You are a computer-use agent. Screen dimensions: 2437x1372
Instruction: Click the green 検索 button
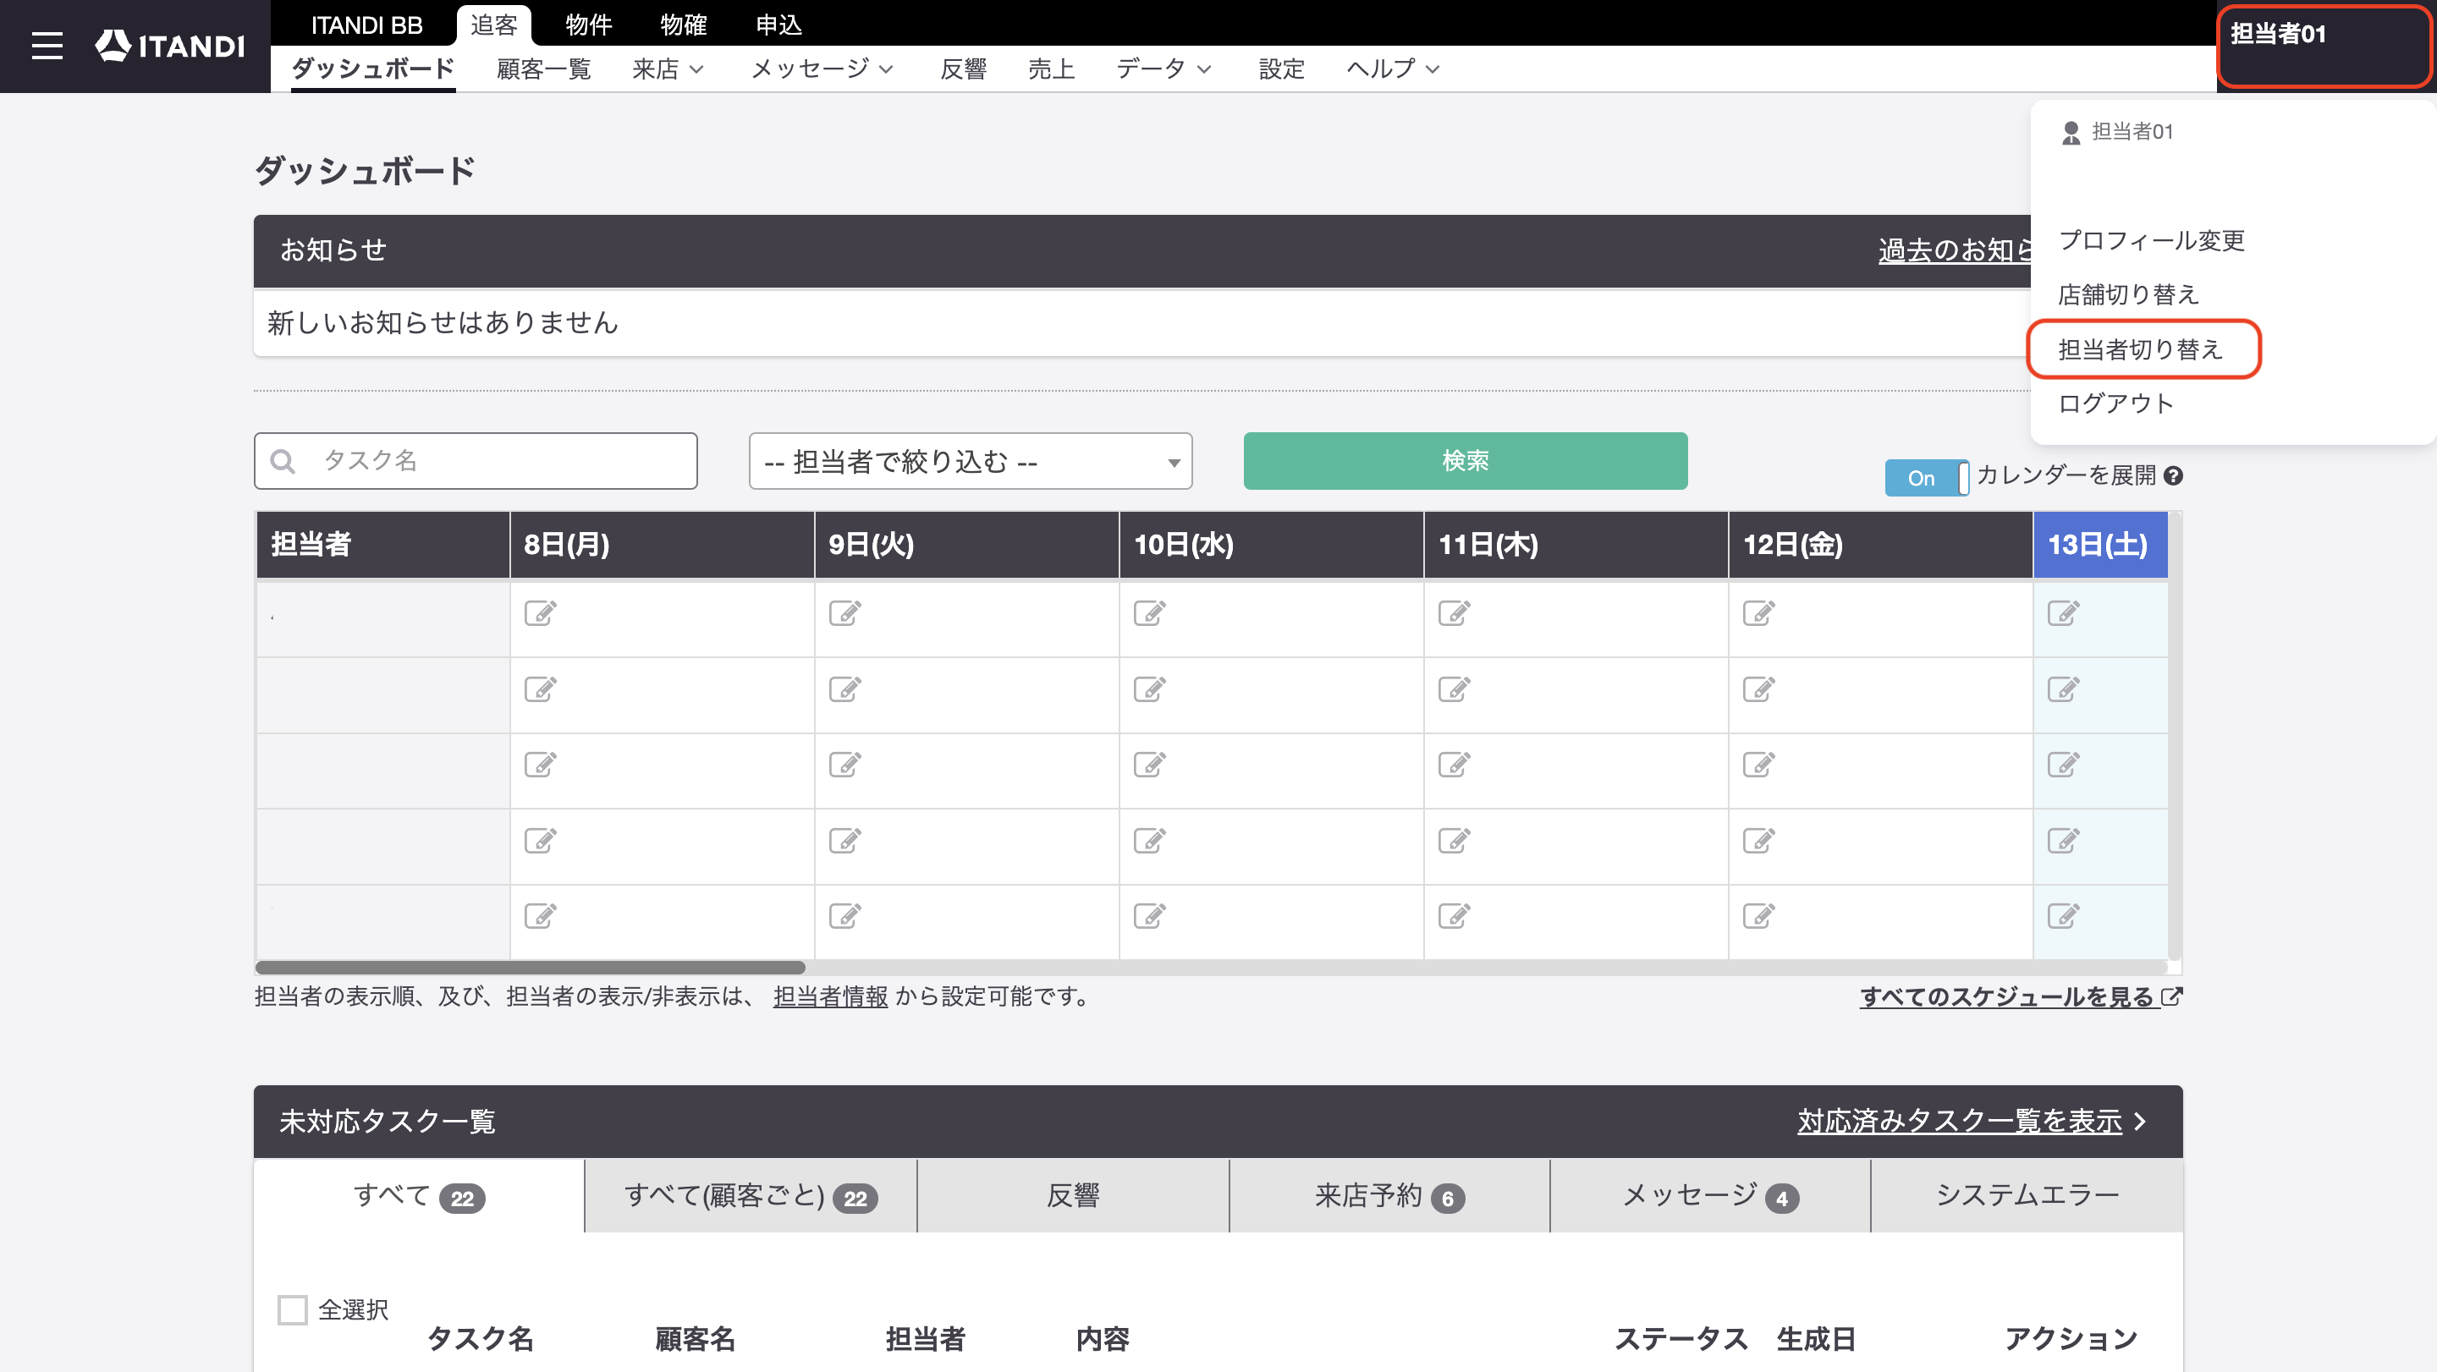(1466, 460)
